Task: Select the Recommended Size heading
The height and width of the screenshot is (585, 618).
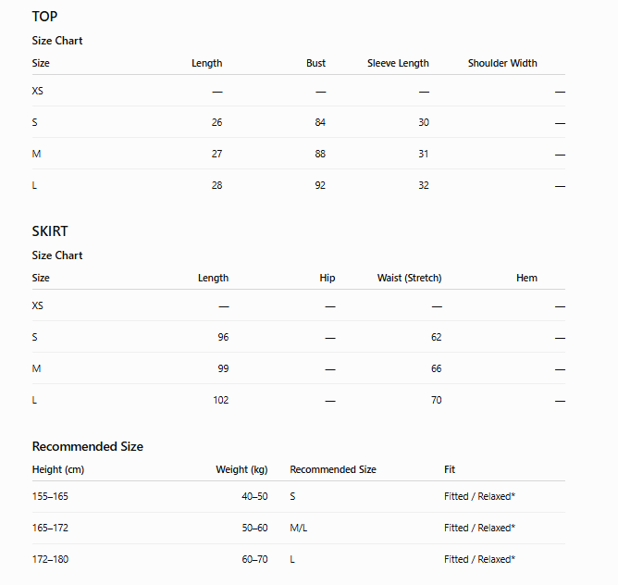Action: pyautogui.click(x=88, y=446)
